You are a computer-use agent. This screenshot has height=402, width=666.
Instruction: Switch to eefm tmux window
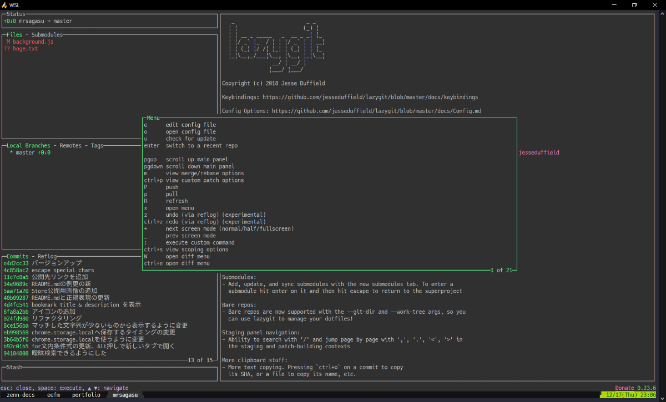pyautogui.click(x=54, y=395)
